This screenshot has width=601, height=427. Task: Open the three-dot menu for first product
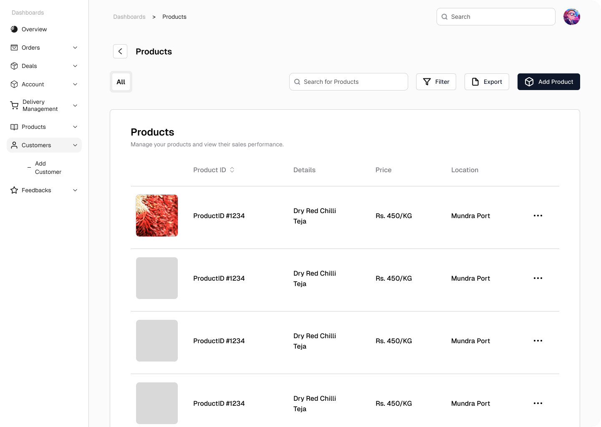click(x=538, y=216)
